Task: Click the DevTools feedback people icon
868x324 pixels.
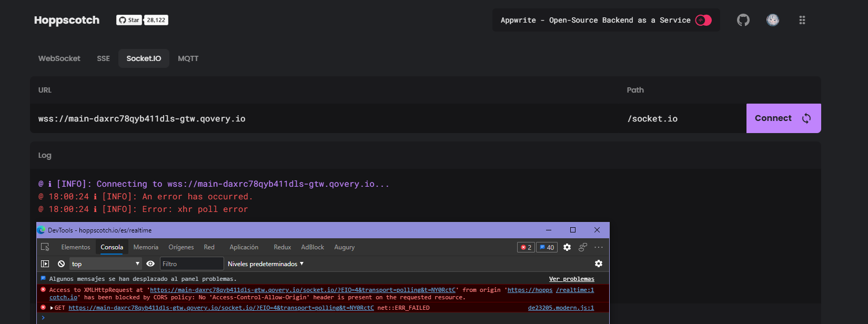Action: (x=583, y=247)
